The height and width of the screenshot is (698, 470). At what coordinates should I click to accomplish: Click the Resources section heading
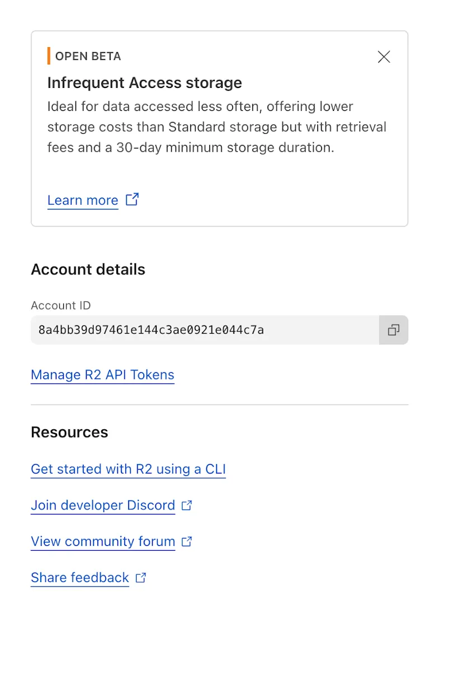69,432
